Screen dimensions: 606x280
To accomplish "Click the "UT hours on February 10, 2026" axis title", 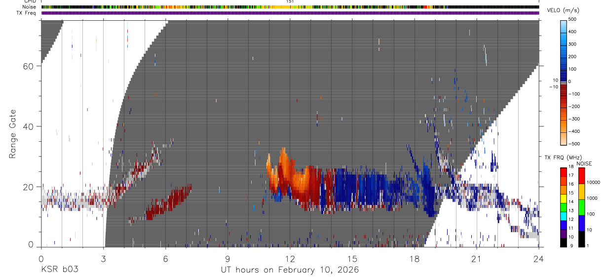I will (x=289, y=270).
